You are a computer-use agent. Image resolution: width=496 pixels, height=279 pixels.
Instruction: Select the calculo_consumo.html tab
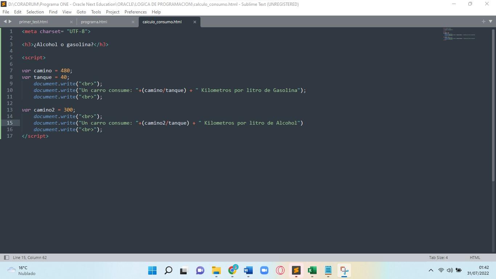pyautogui.click(x=162, y=22)
